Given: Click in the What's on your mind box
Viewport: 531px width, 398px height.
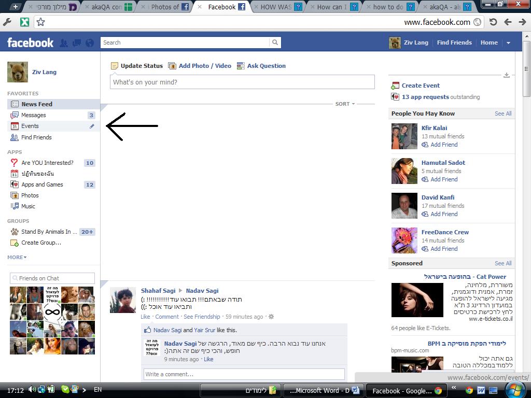Looking at the screenshot, I should [242, 82].
